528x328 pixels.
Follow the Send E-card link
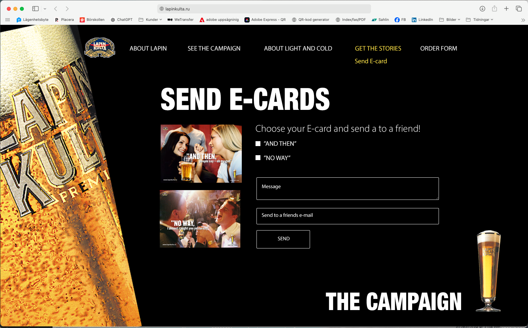pos(371,61)
